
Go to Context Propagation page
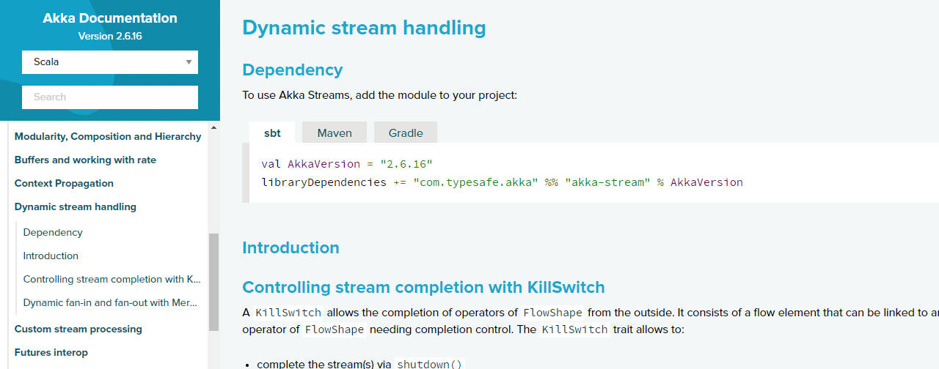[64, 183]
